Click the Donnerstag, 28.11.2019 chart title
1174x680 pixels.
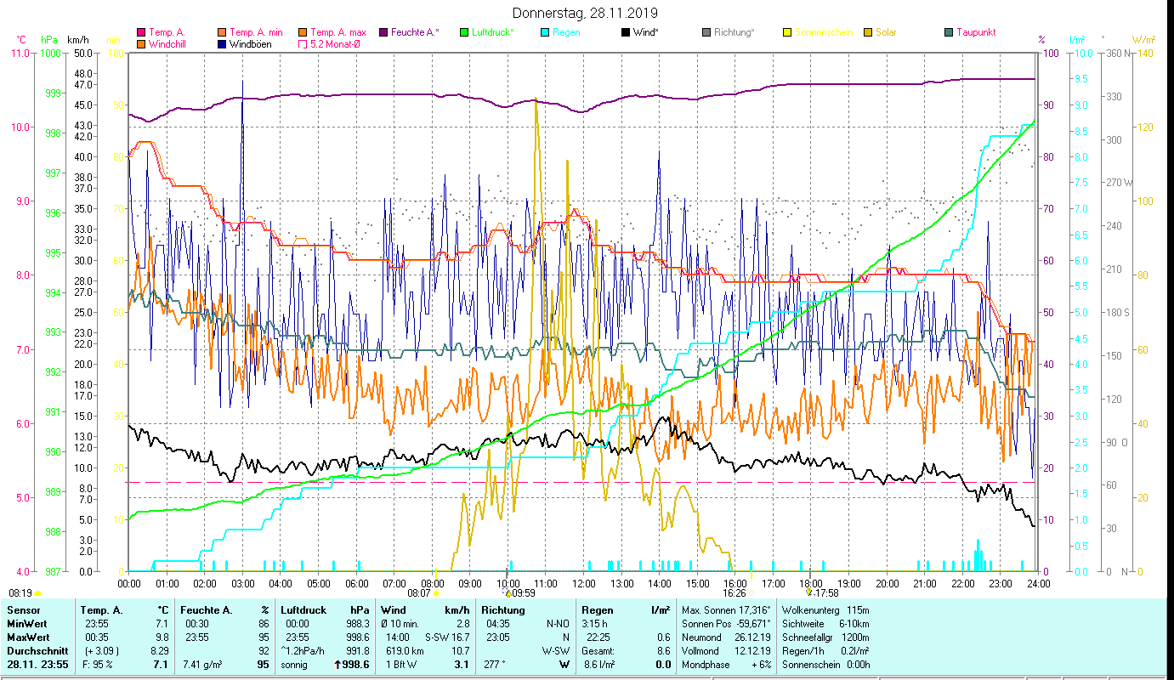click(586, 13)
